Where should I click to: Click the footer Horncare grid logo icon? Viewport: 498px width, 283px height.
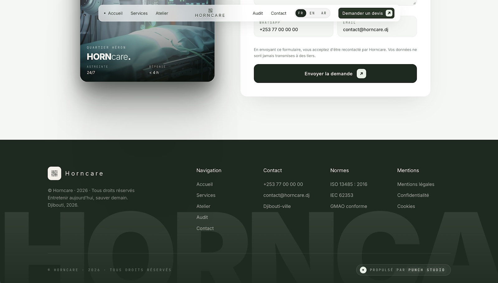[x=54, y=173]
